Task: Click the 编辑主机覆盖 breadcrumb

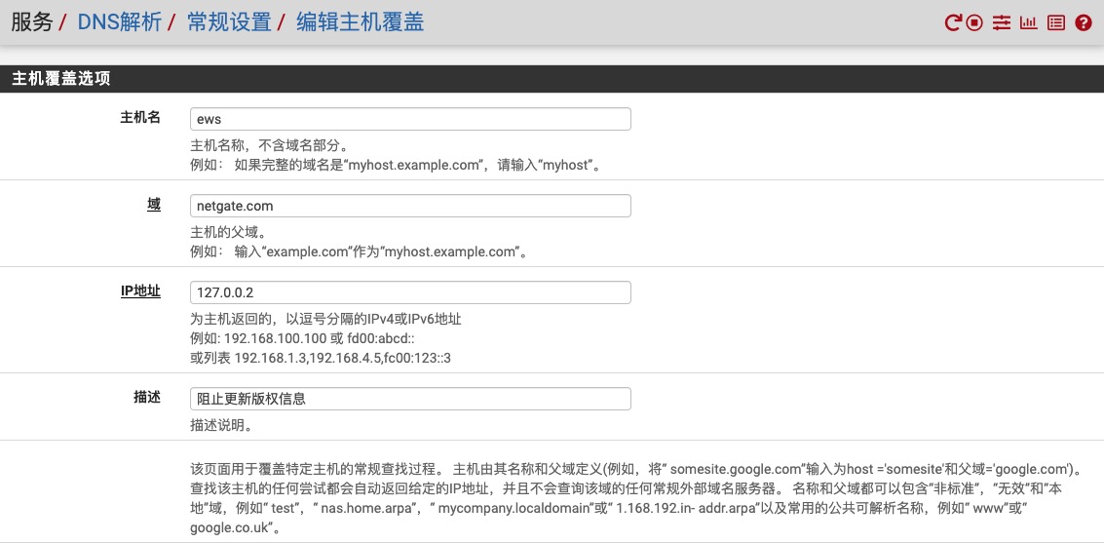Action: point(360,22)
